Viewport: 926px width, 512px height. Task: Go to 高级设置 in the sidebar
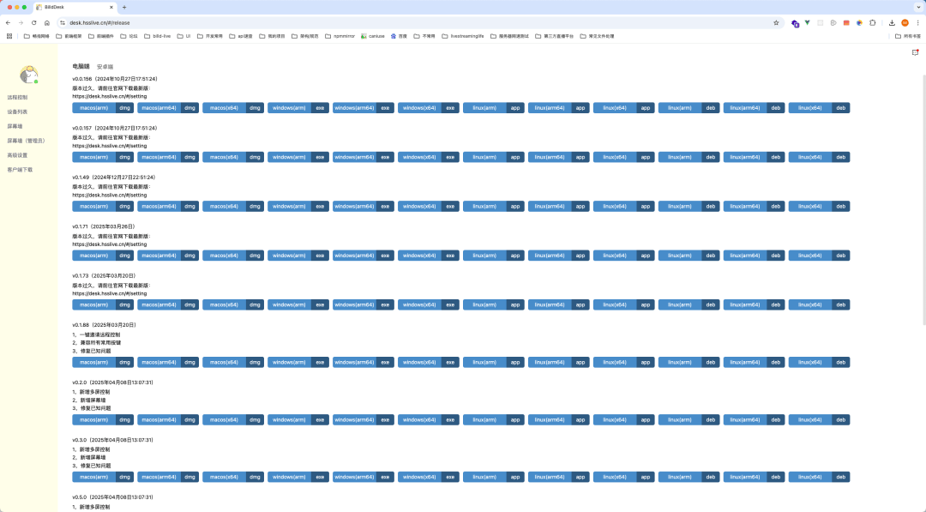[x=17, y=155]
